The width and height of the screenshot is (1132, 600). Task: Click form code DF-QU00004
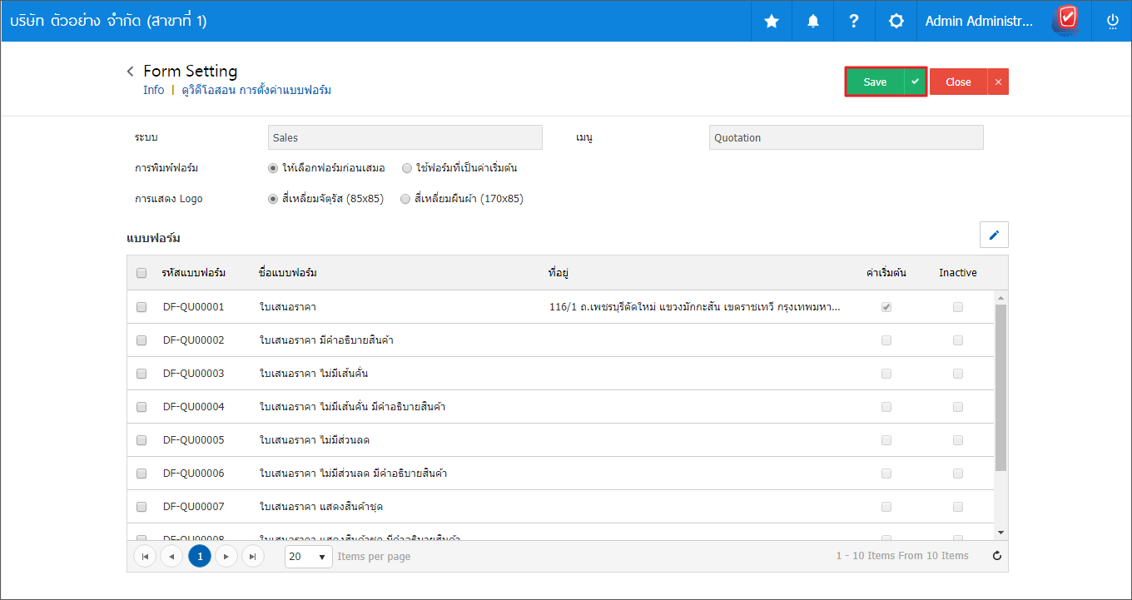click(194, 407)
